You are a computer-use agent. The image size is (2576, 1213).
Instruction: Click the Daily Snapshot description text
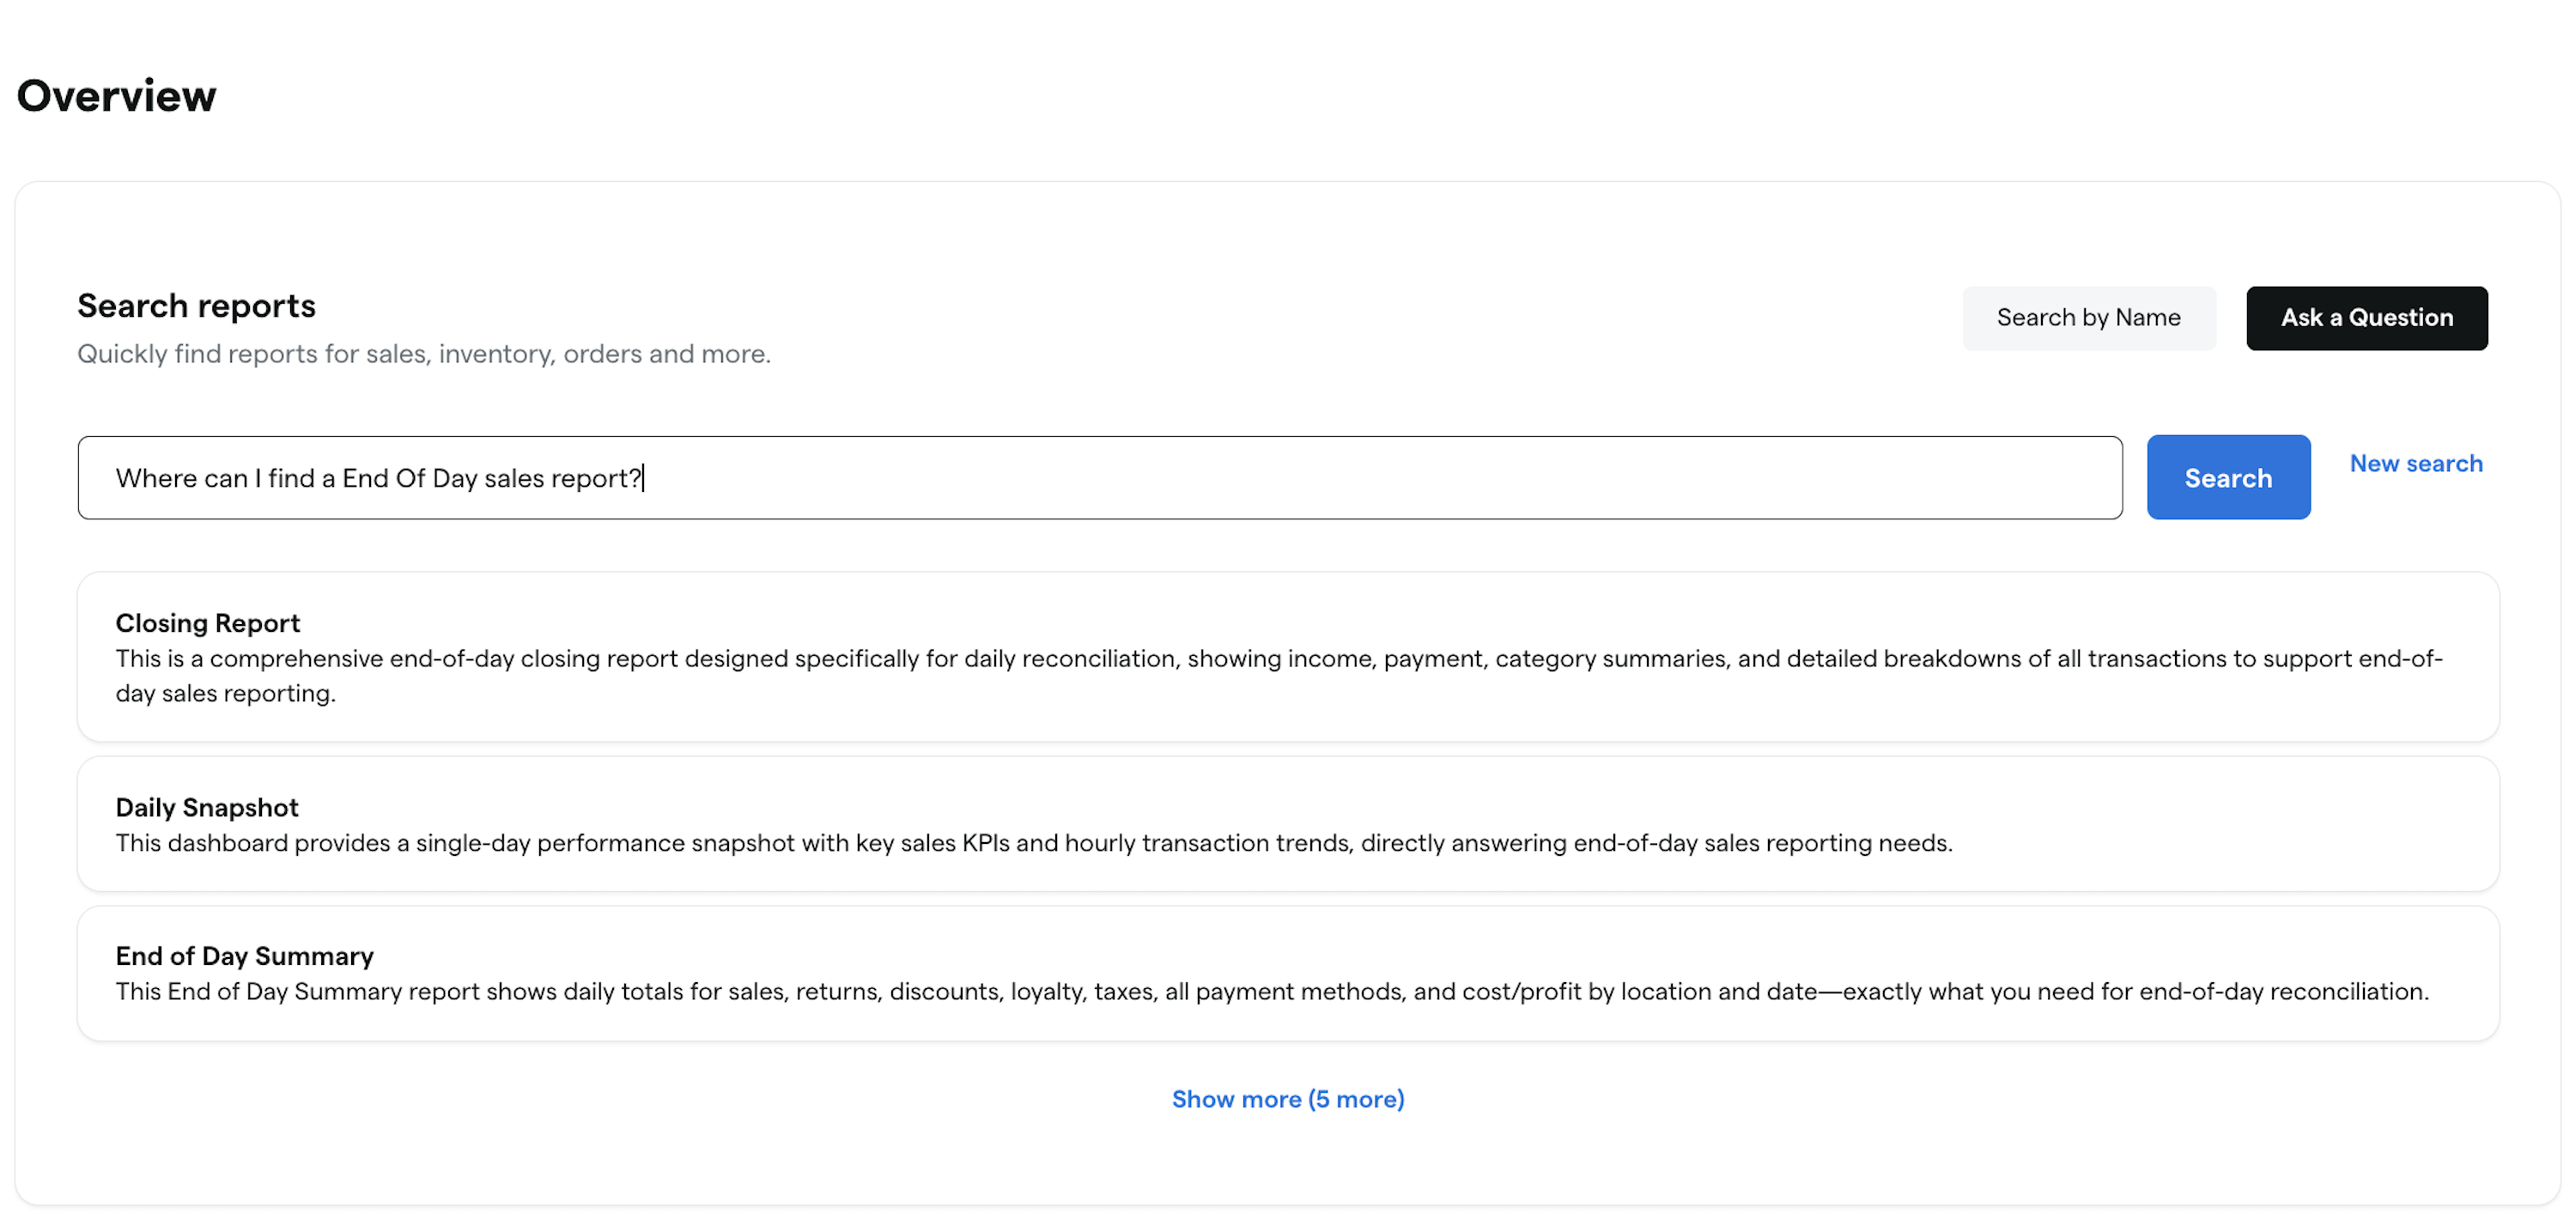point(1034,843)
